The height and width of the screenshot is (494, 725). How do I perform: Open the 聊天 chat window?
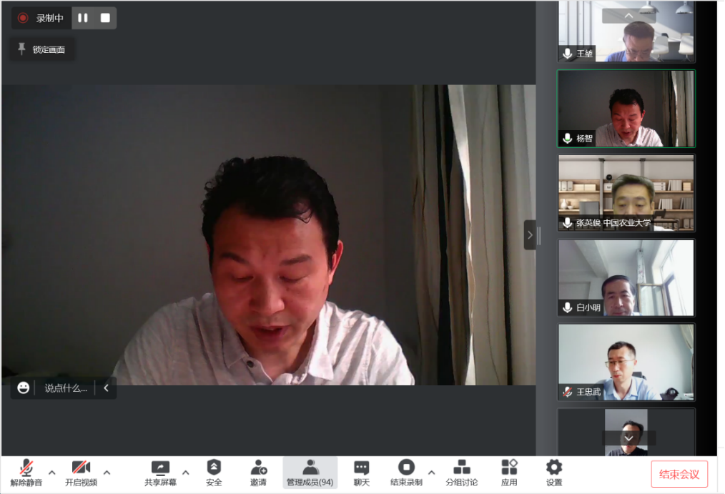pos(362,468)
